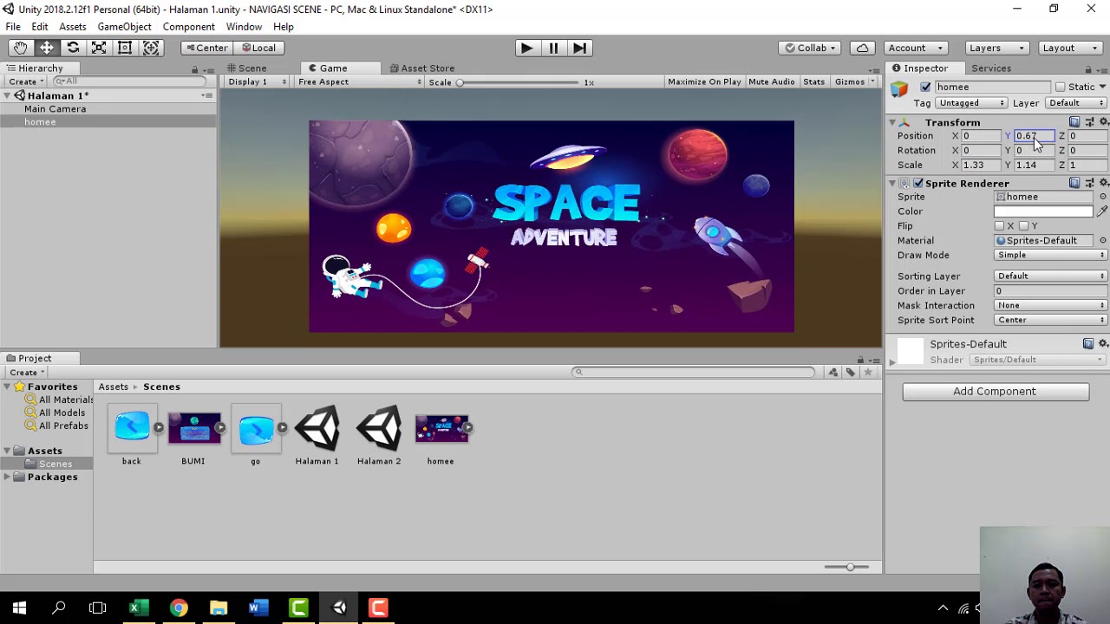Click the Add Component button
The image size is (1110, 624).
tap(996, 392)
